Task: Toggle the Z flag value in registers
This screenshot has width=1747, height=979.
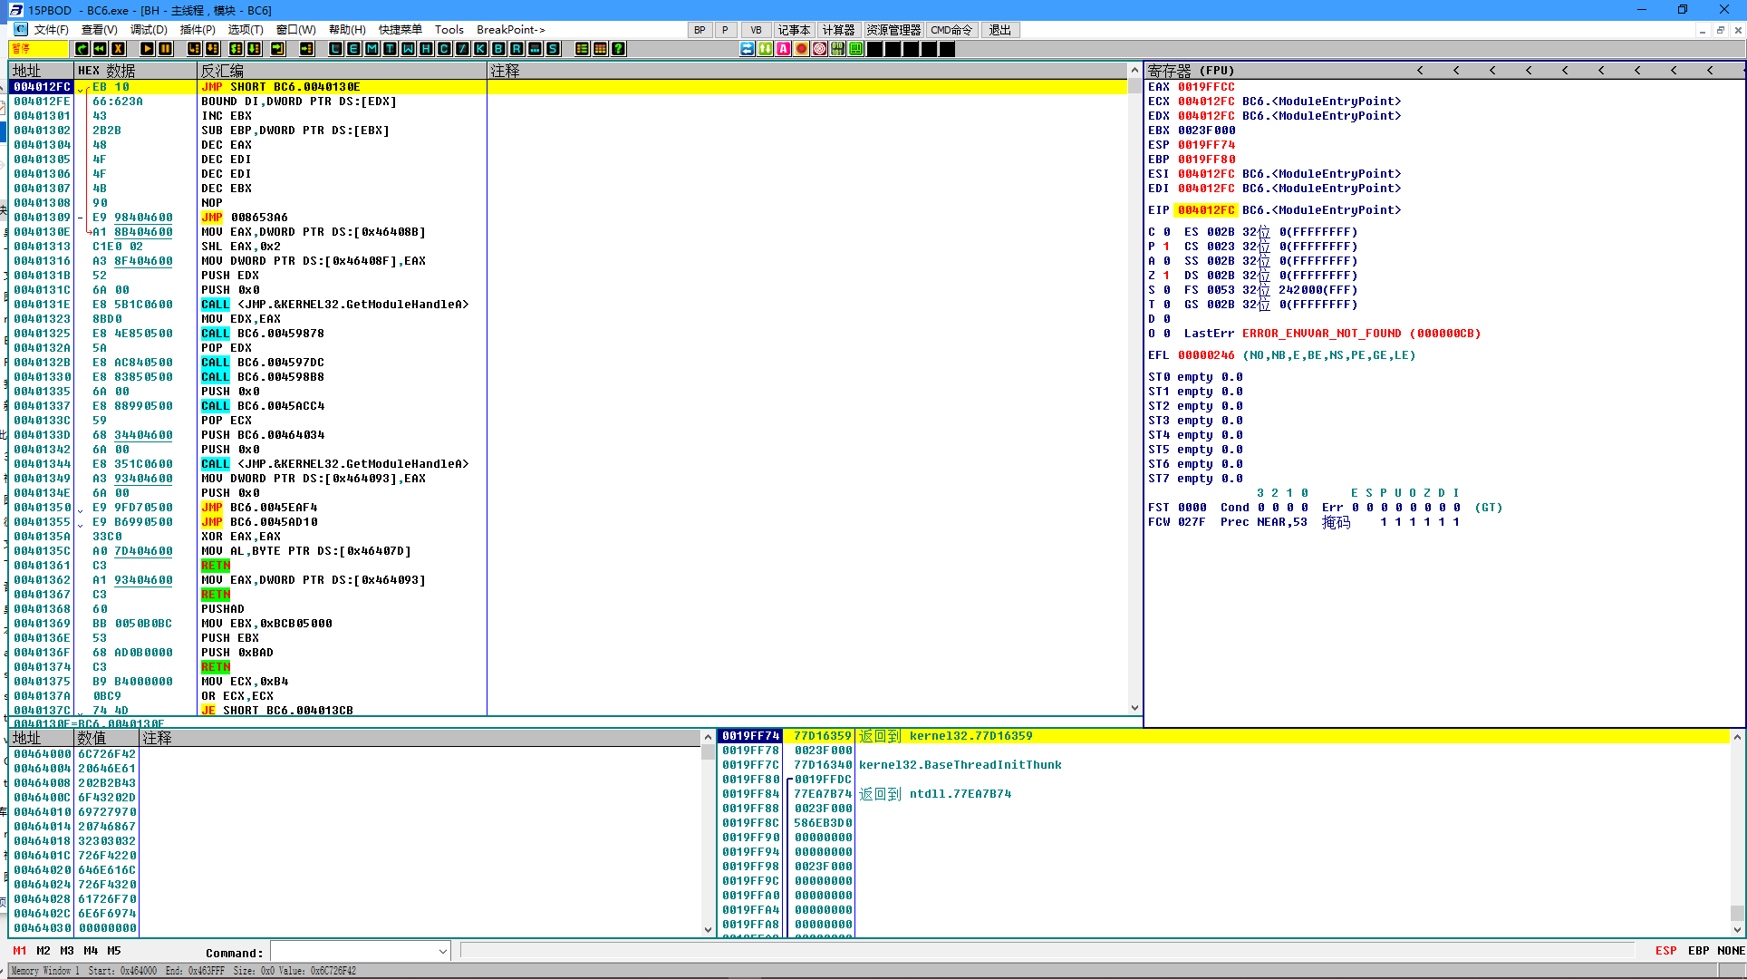Action: tap(1167, 276)
